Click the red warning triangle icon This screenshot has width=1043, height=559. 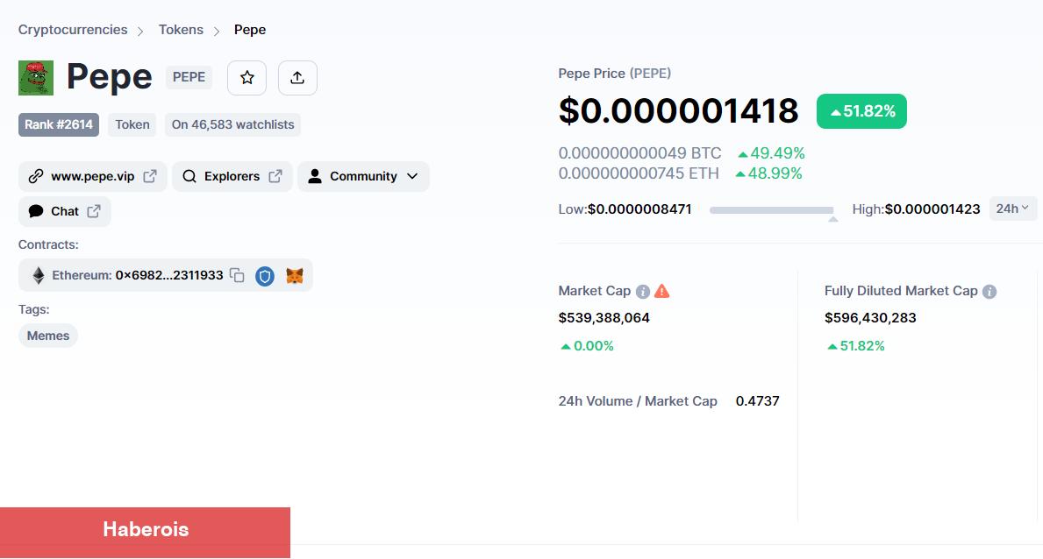click(661, 291)
